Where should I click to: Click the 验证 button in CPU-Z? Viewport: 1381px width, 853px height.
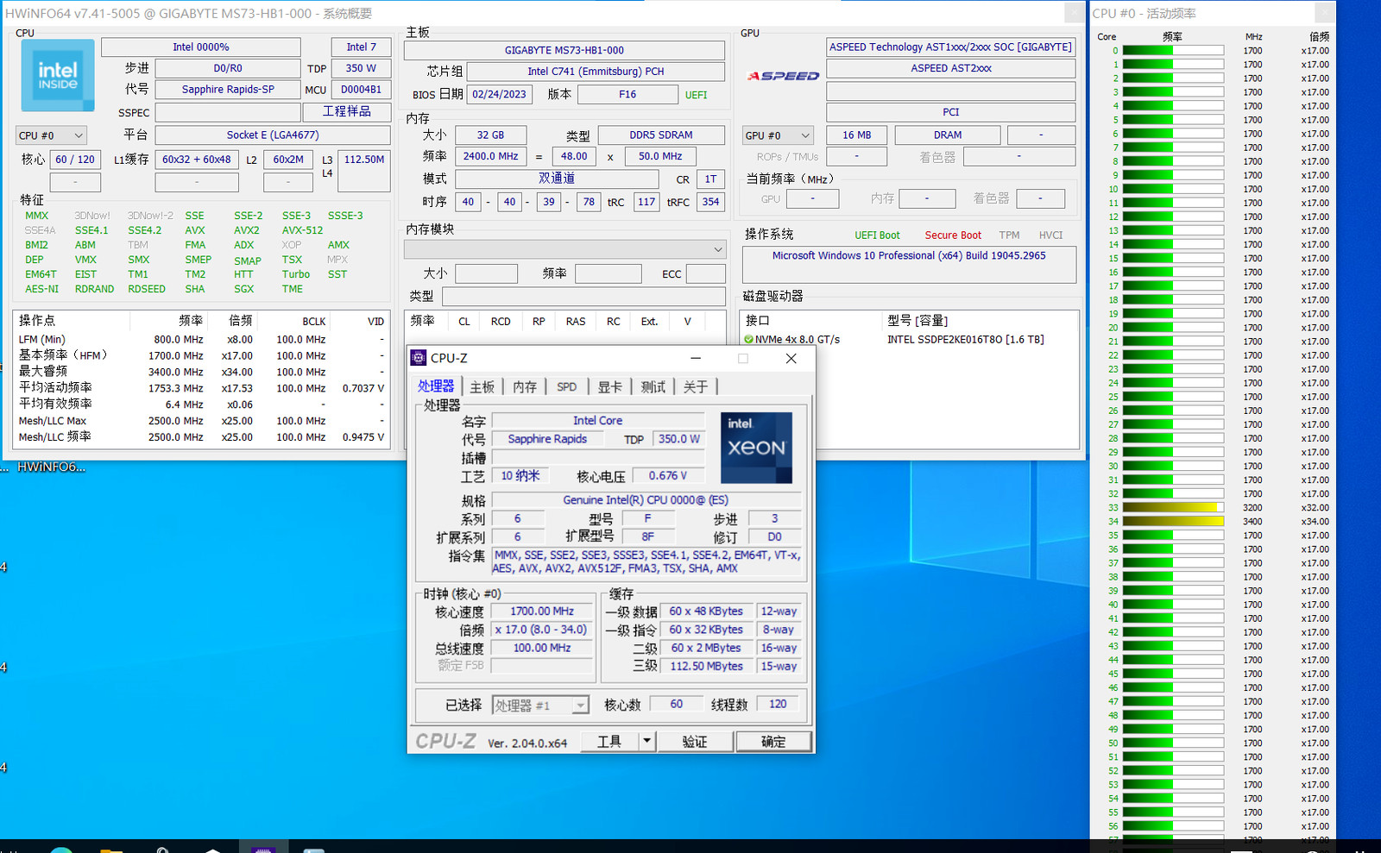(x=695, y=742)
